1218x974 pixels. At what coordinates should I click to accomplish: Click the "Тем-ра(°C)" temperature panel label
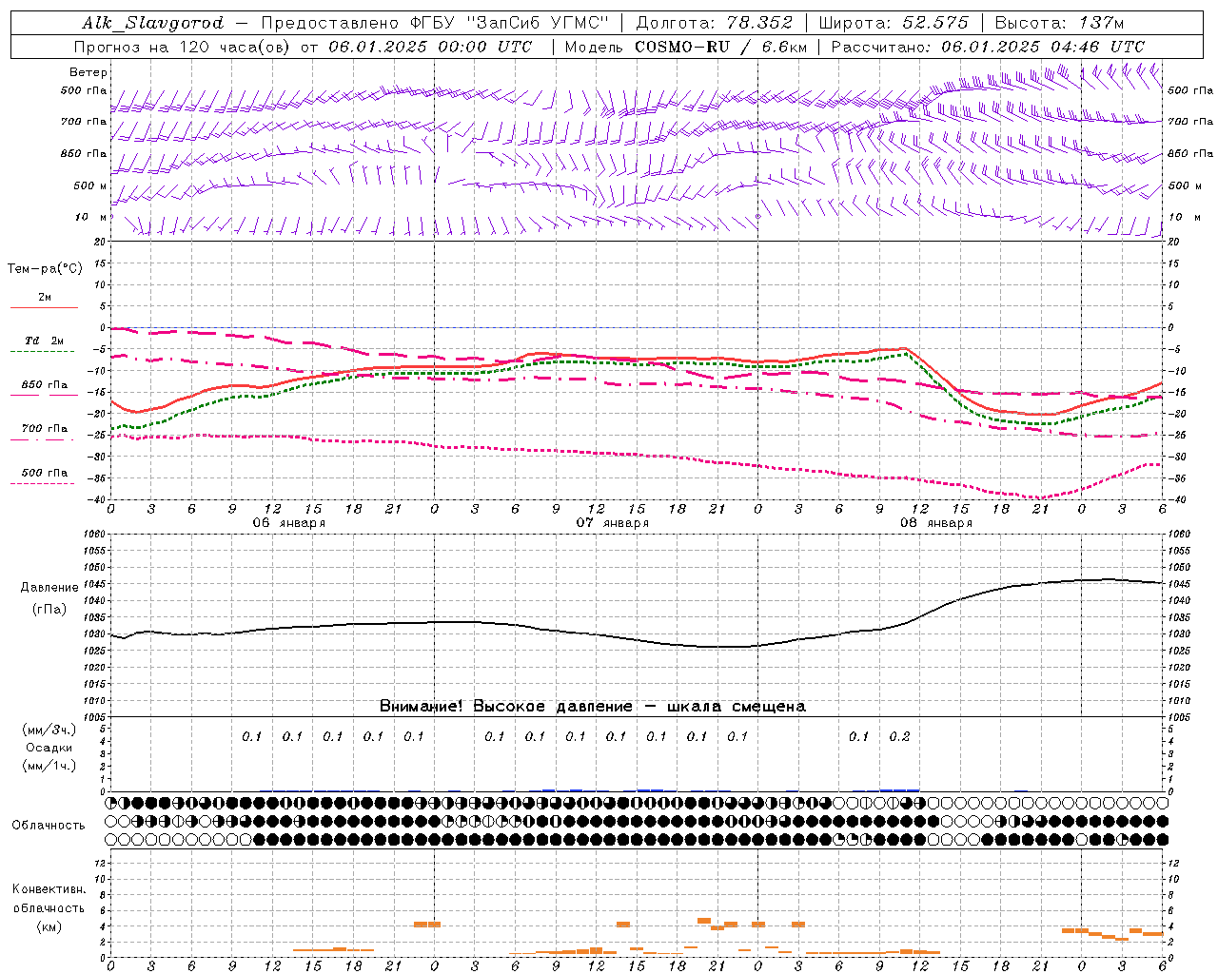tap(45, 269)
